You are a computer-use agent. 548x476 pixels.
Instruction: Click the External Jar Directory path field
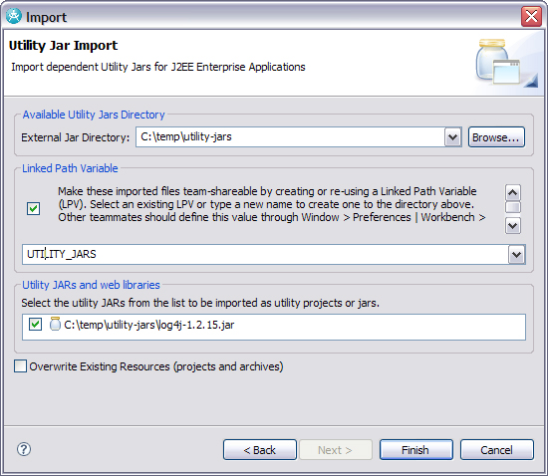(x=290, y=136)
